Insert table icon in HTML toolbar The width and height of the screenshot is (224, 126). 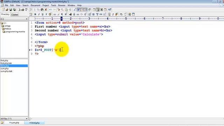(x=90, y=14)
